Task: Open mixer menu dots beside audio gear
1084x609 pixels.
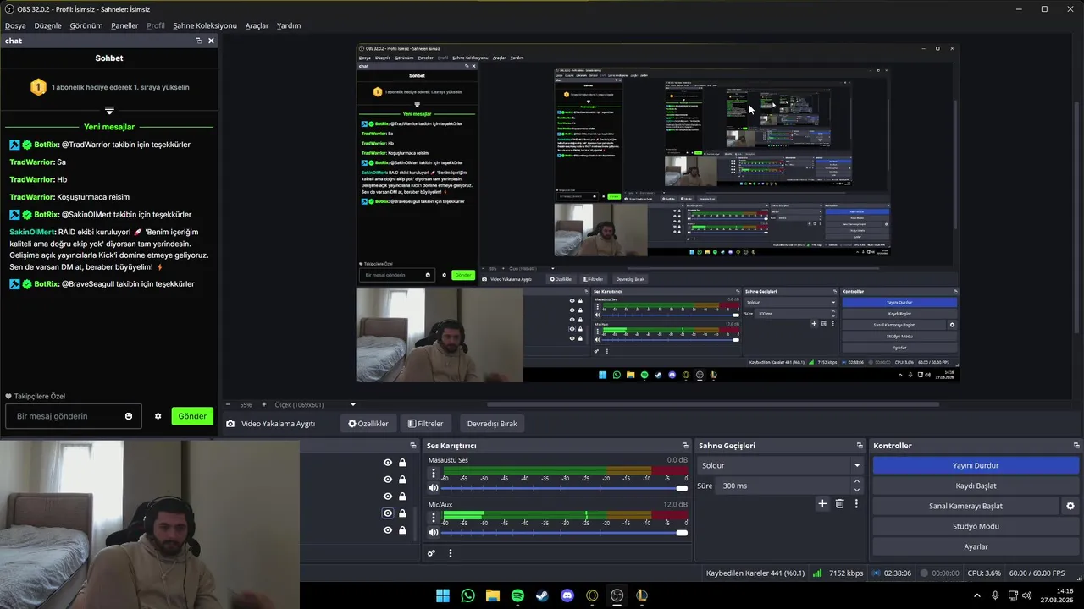Action: (451, 553)
